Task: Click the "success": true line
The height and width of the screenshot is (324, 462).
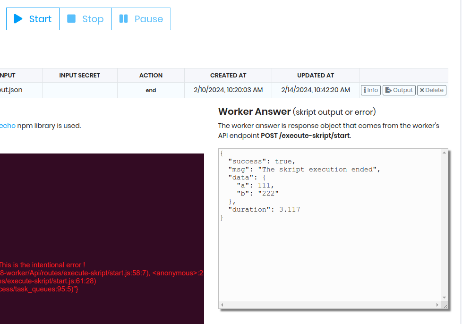Action: pos(262,162)
